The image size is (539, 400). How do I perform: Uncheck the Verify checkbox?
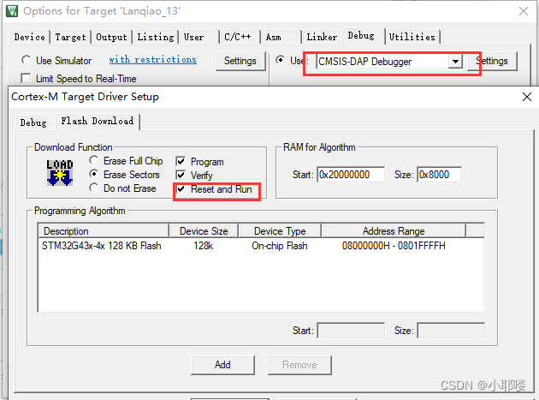[x=181, y=176]
